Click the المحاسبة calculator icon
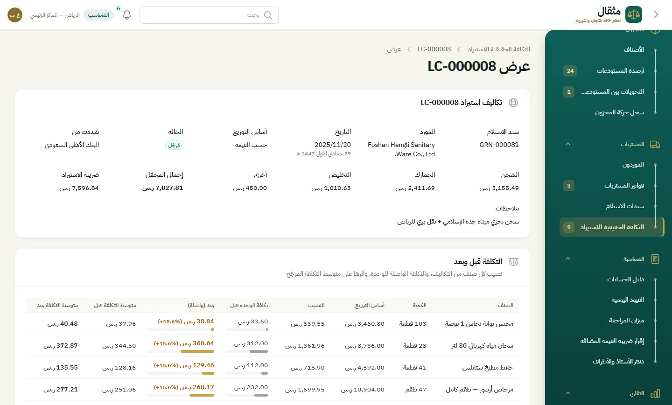Screen dimensions: 672x405 tap(655, 259)
